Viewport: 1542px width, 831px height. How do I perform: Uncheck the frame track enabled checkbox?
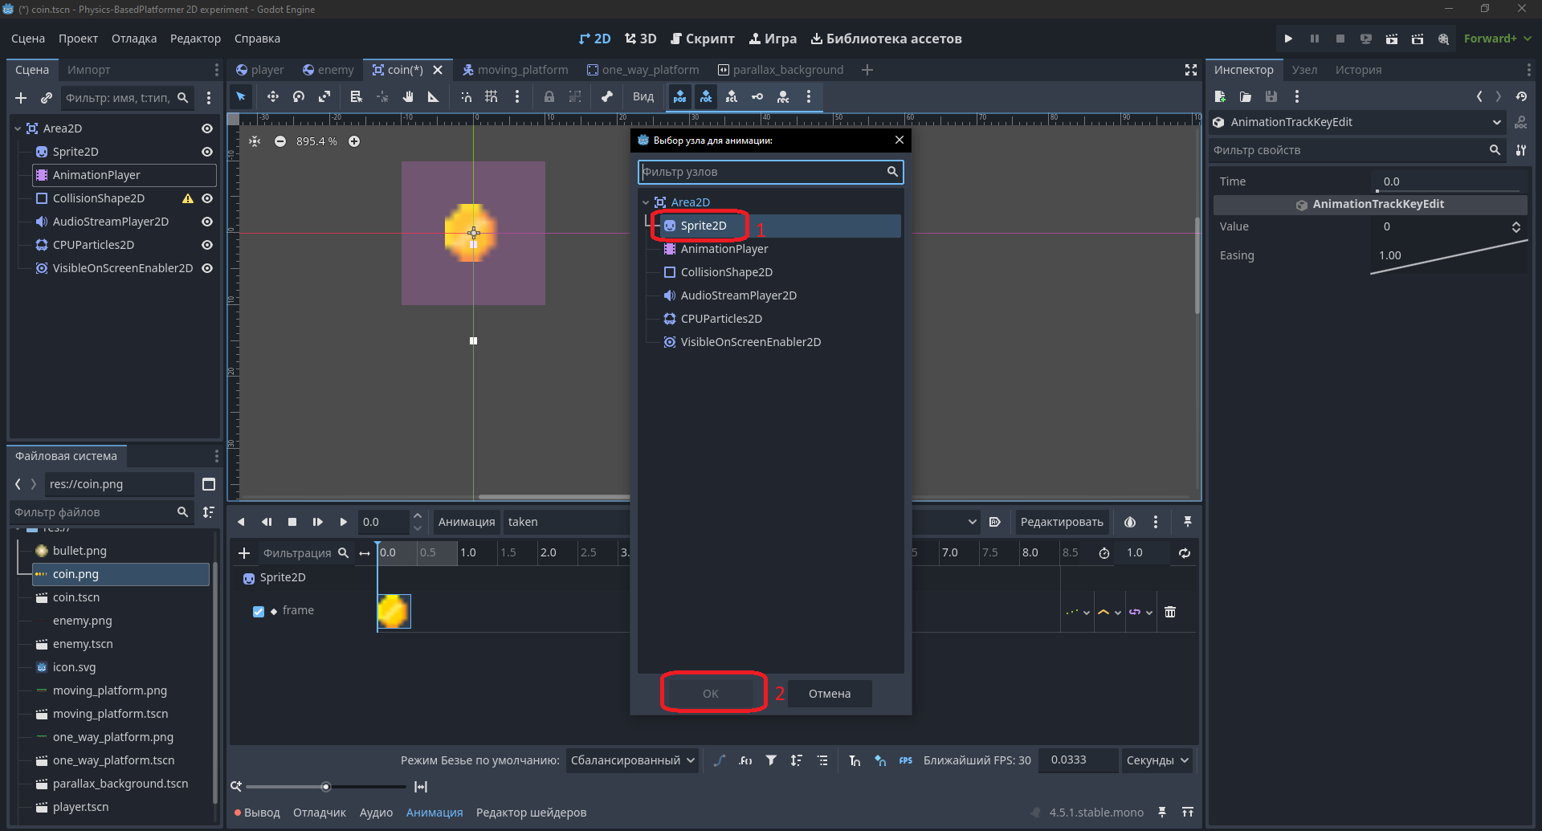pos(259,611)
